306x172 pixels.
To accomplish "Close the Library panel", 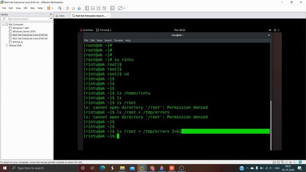I will pyautogui.click(x=51, y=14).
